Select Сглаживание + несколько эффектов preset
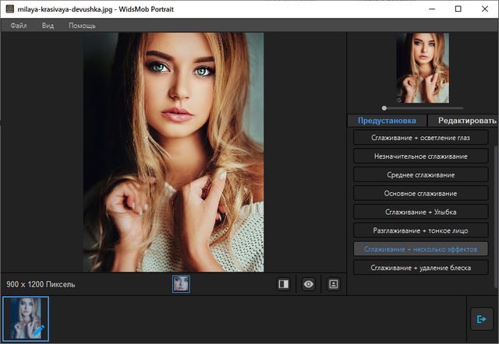This screenshot has height=344, width=499. (x=420, y=249)
